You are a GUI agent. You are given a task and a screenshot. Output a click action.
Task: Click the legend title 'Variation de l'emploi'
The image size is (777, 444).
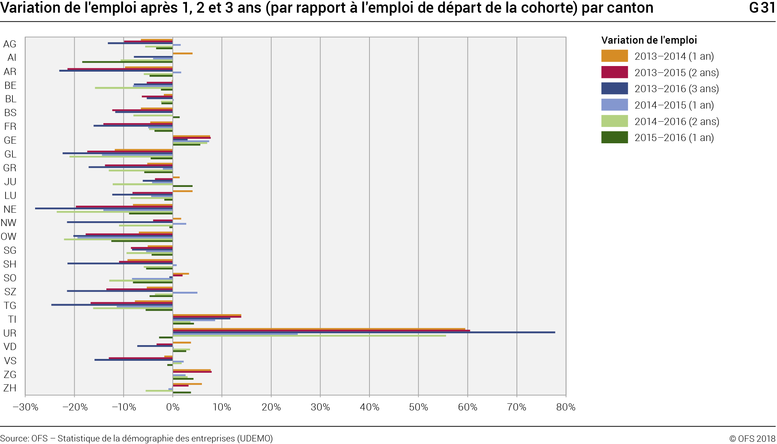pyautogui.click(x=649, y=40)
